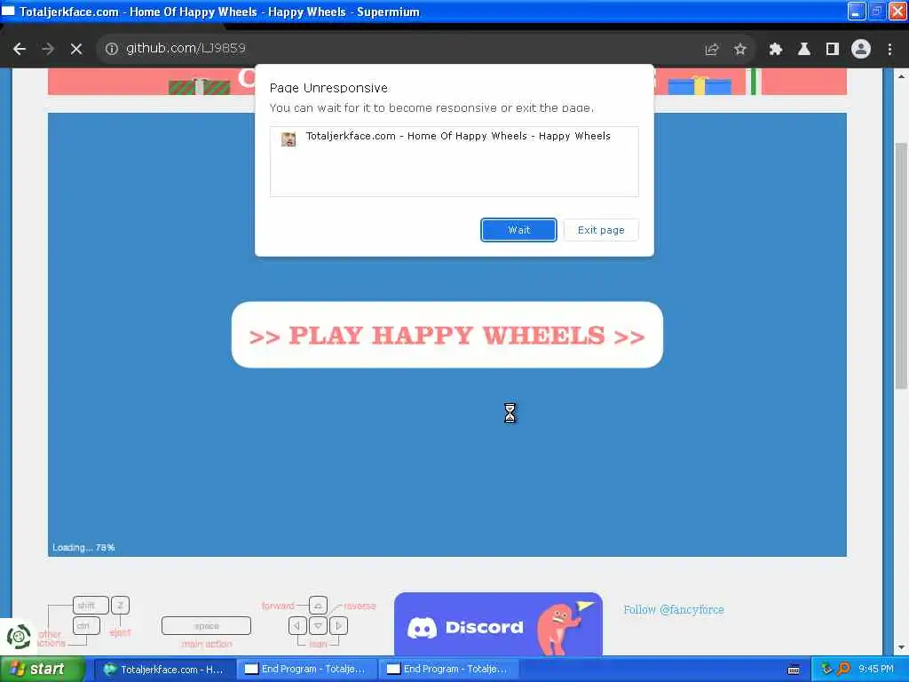
Task: Click the Loading 78% status text
Action: point(83,547)
